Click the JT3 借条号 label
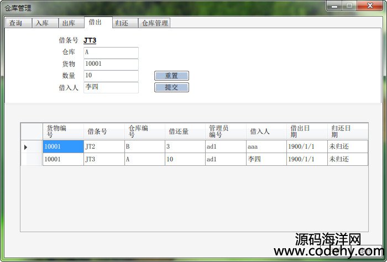387x262 pixels. [90, 40]
